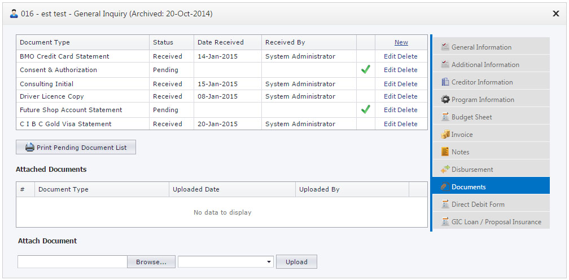Click the Invoice coins icon

point(445,135)
